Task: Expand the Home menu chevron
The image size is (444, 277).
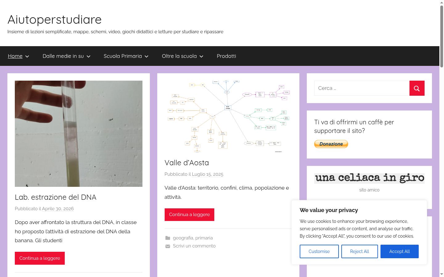Action: (x=27, y=56)
